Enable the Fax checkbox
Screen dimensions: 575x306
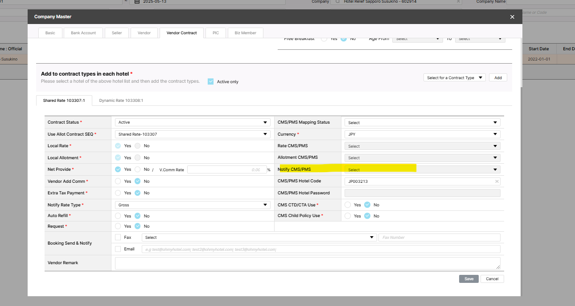pos(118,238)
